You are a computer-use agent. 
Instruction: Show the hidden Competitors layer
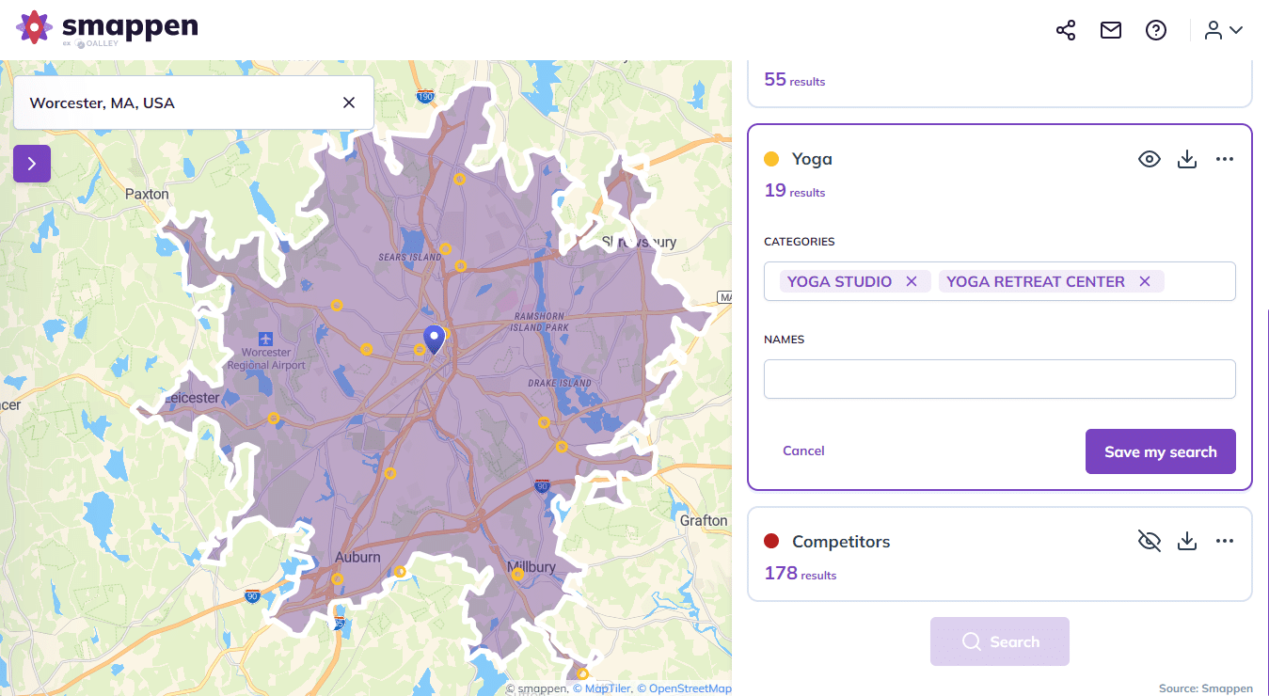(1149, 541)
